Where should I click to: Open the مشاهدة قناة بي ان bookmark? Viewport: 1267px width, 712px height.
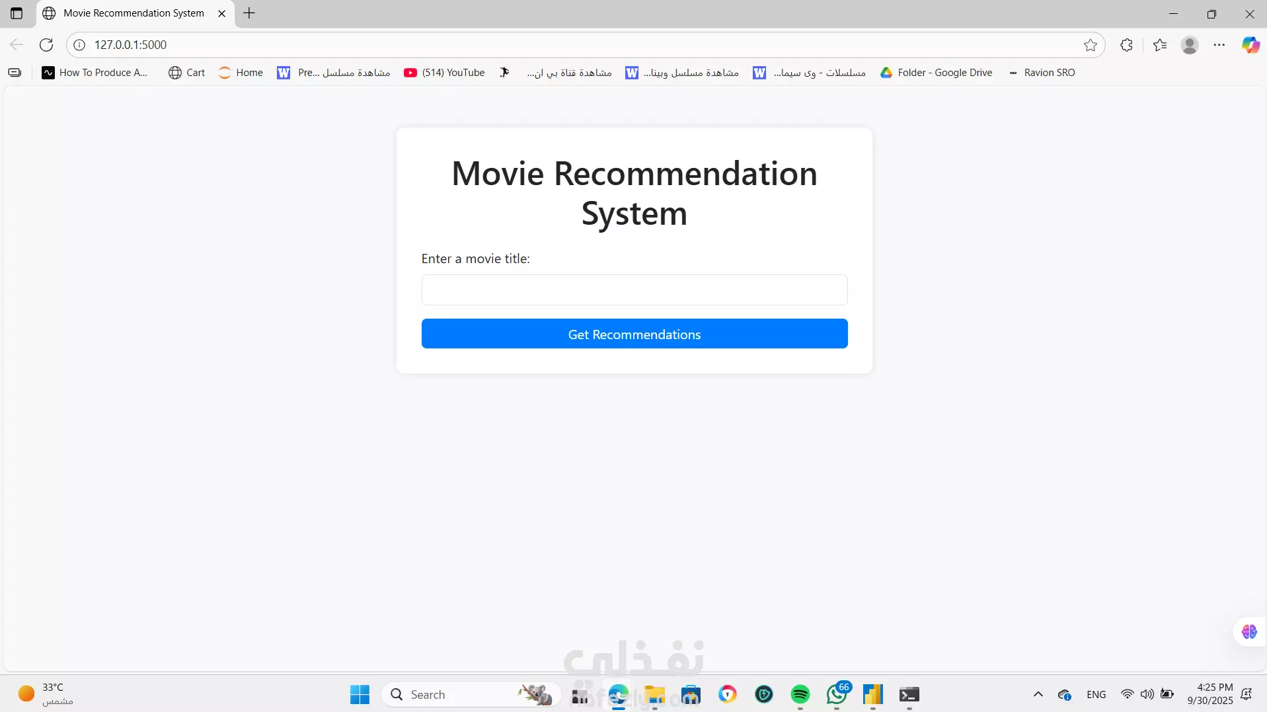556,73
